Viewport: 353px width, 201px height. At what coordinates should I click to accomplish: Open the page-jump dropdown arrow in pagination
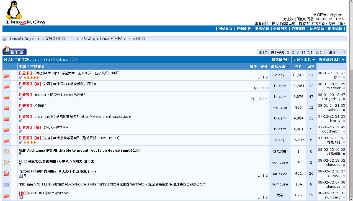tap(344, 52)
